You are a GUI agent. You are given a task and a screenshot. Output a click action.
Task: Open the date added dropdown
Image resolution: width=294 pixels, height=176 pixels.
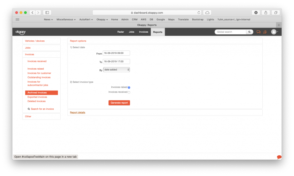click(117, 70)
